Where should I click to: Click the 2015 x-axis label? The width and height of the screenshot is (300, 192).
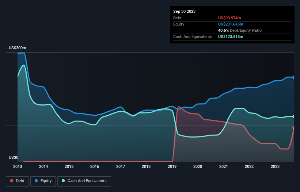(69, 166)
